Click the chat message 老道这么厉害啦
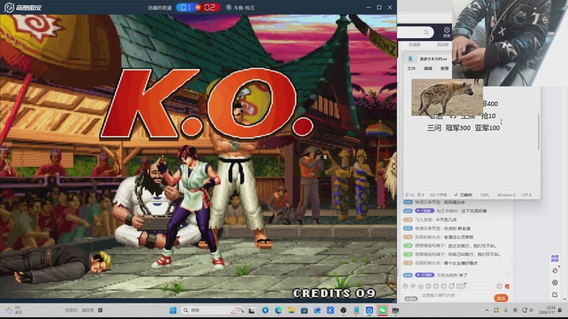568x319 pixels. pos(459,237)
